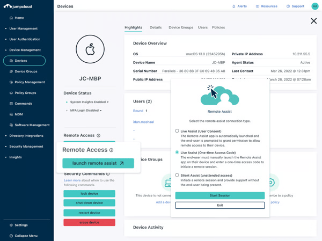Click macOS 13.0 OS value
The height and width of the screenshot is (241, 322).
pyautogui.click(x=206, y=54)
